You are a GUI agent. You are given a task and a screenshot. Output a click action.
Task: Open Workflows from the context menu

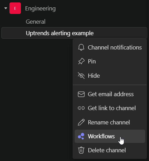[110, 136]
